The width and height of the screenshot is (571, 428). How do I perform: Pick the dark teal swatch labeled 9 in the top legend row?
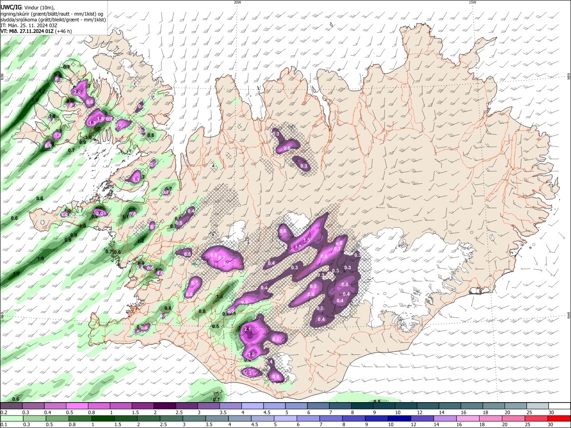pos(384,406)
